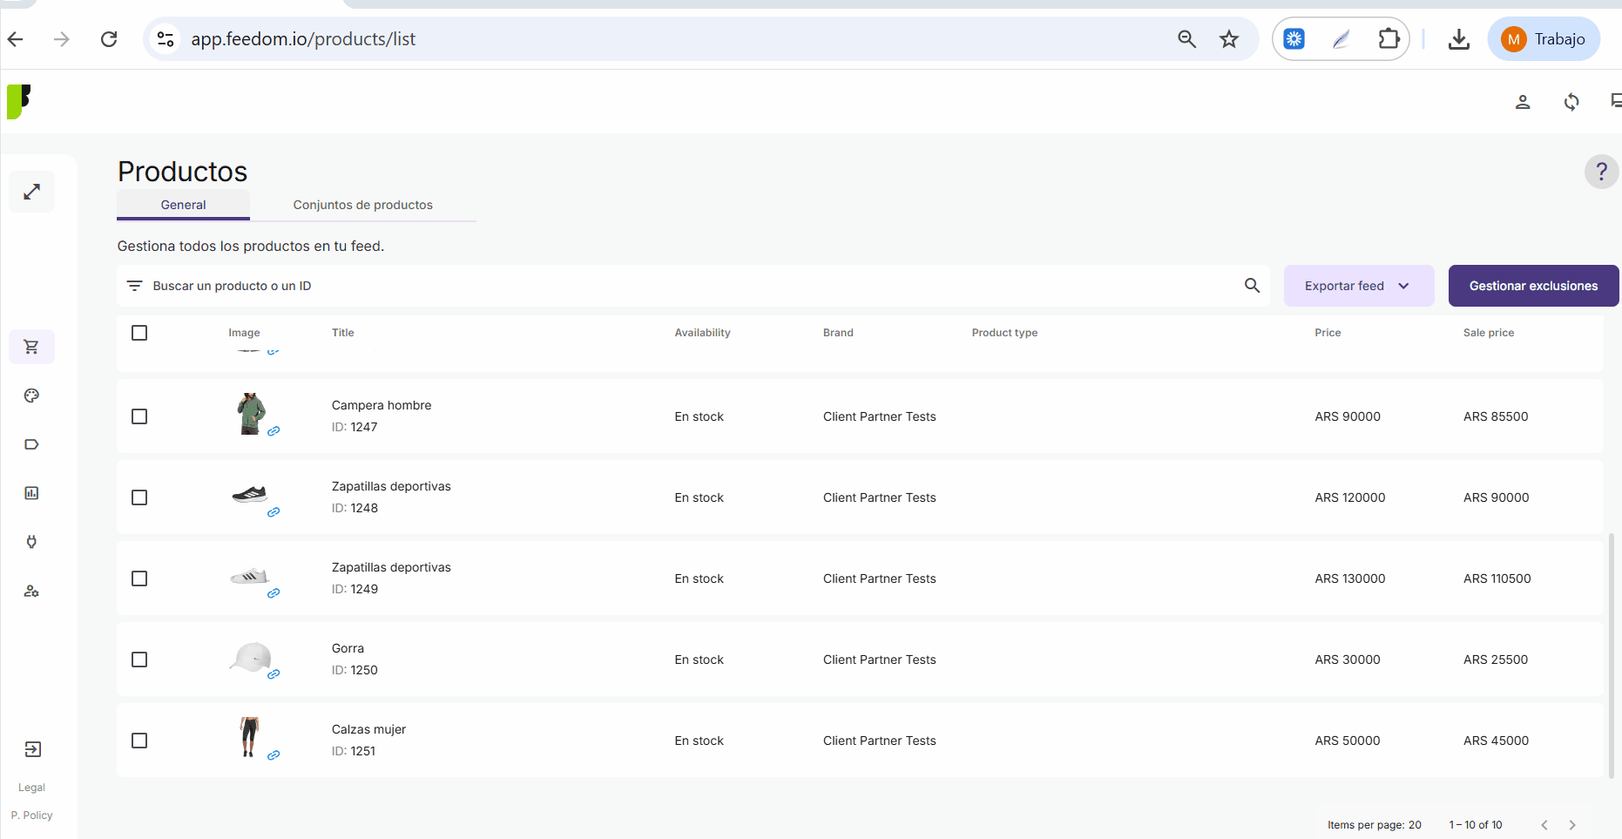The height and width of the screenshot is (839, 1622).
Task: Click the logout icon in sidebar
Action: (x=32, y=749)
